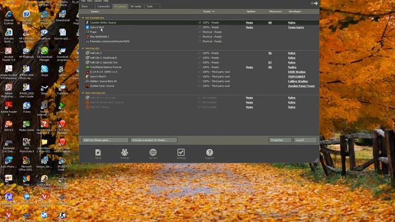Switch to the My games tab

120,6
